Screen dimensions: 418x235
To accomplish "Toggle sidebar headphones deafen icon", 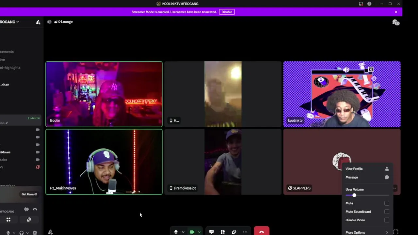I will click(x=22, y=233).
